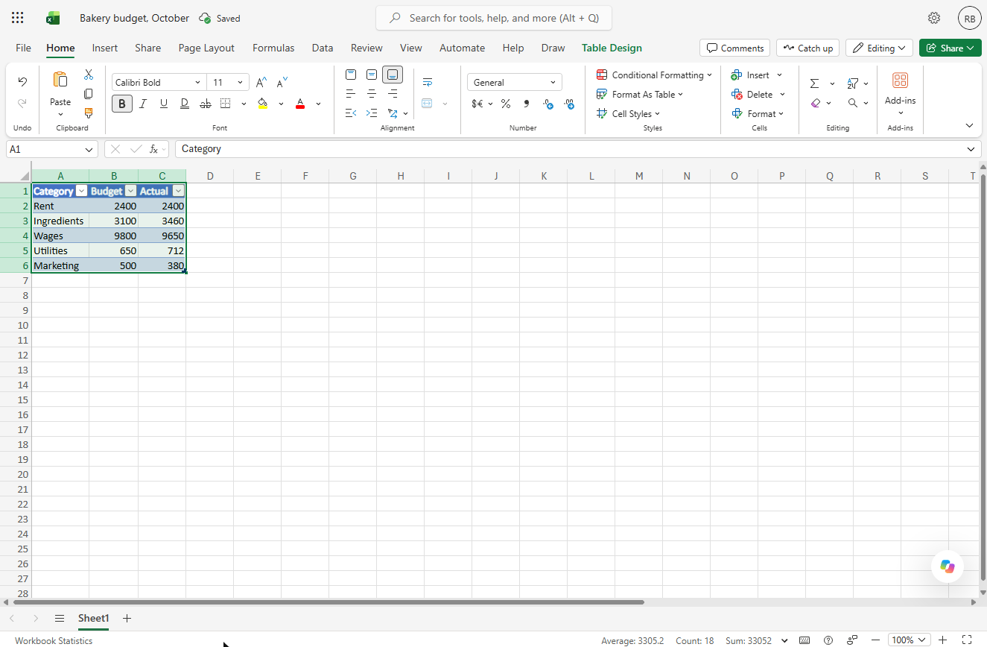Click the AutoSum sigma icon

815,83
